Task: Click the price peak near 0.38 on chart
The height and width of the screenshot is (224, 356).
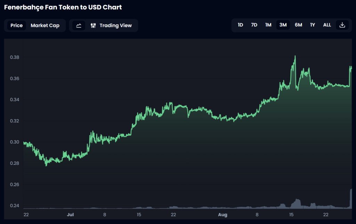Action: point(295,56)
